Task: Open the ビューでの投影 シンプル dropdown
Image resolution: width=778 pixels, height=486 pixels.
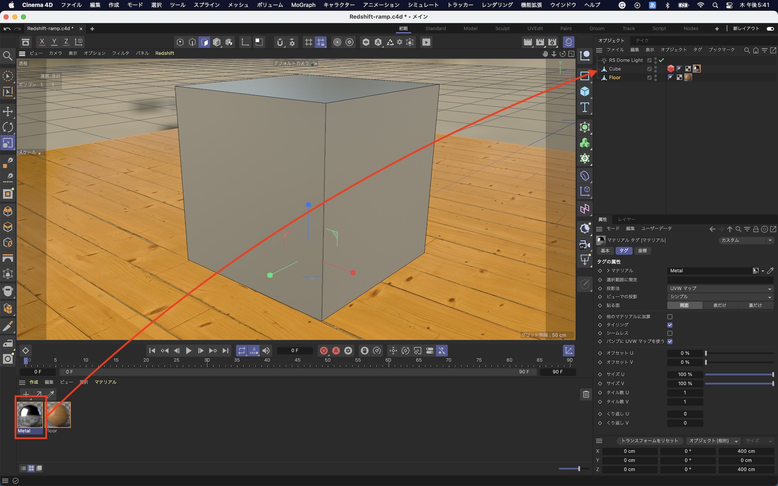Action: point(720,297)
